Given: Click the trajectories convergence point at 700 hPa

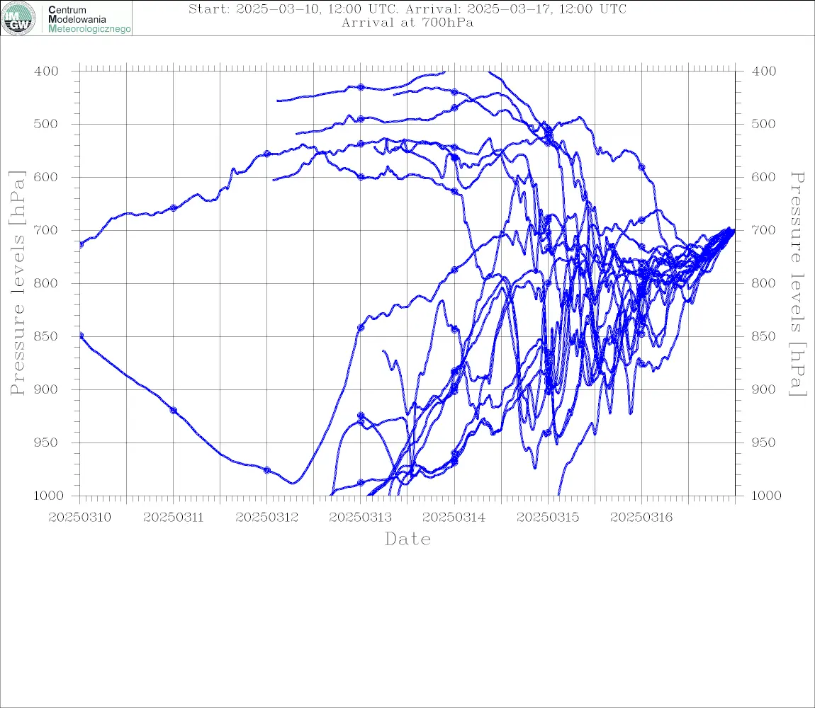Looking at the screenshot, I should click(733, 230).
